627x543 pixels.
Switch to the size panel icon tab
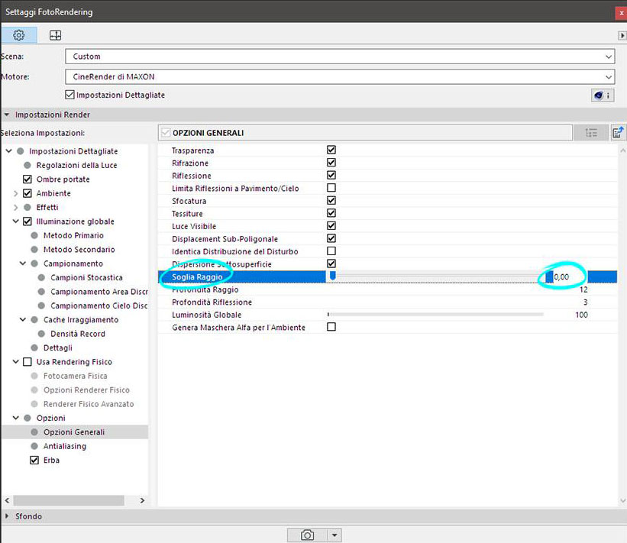point(55,35)
